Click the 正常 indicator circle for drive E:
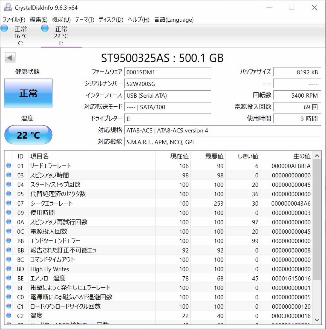Screen dimensions: 326x329 pyautogui.click(x=45, y=28)
